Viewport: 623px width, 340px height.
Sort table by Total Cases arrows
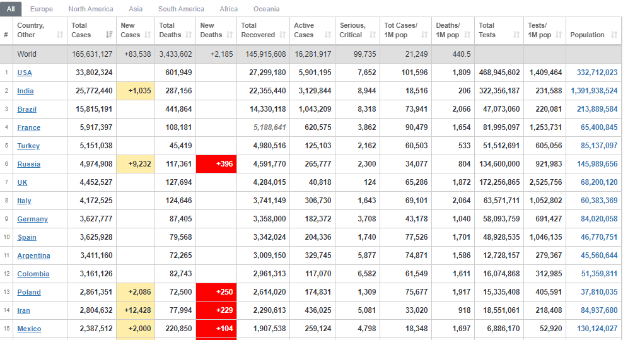pyautogui.click(x=109, y=35)
